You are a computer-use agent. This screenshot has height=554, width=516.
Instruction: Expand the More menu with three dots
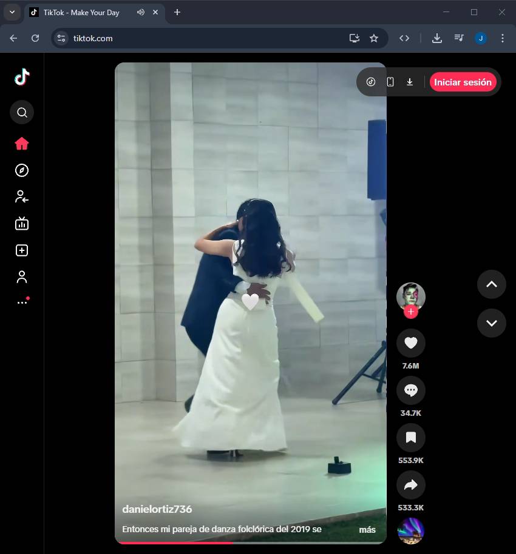coord(22,302)
